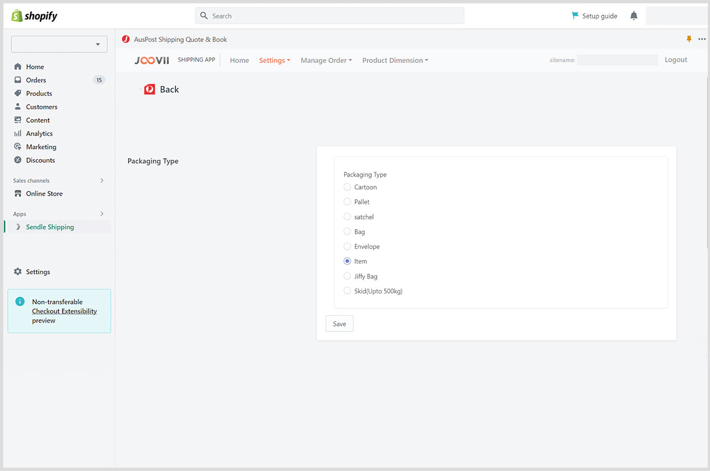Click the orange pin icon
This screenshot has height=471, width=710.
coord(688,39)
